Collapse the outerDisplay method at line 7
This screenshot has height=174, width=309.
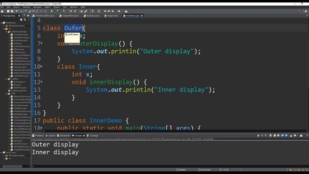pyautogui.click(x=42, y=43)
